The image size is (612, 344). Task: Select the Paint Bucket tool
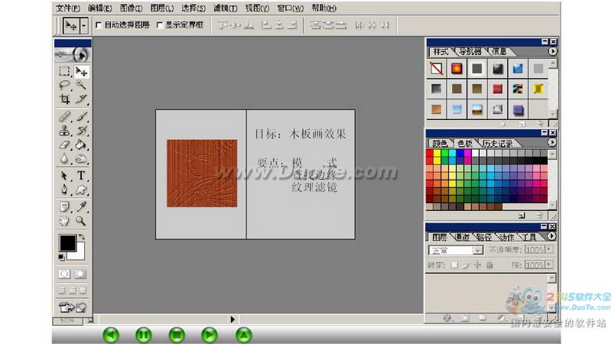pyautogui.click(x=81, y=144)
